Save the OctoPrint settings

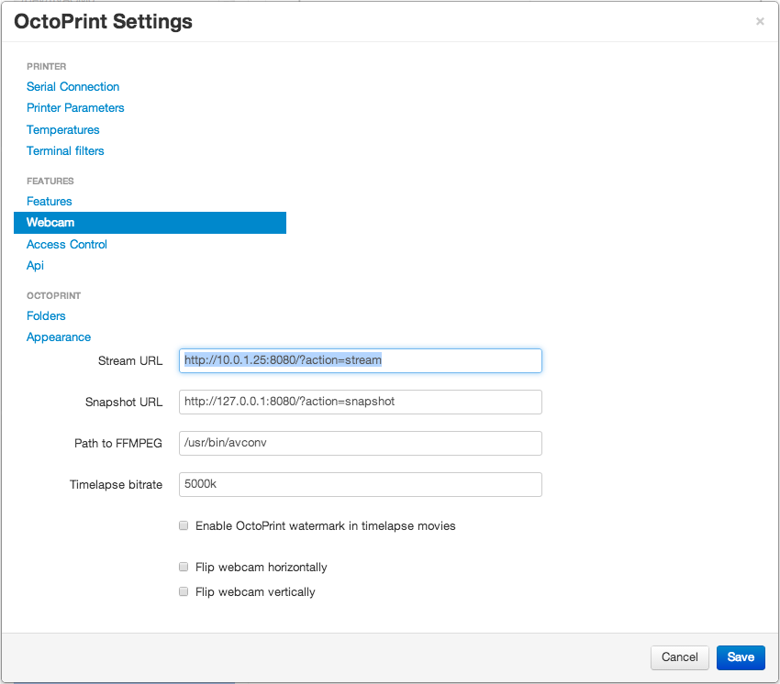[741, 657]
